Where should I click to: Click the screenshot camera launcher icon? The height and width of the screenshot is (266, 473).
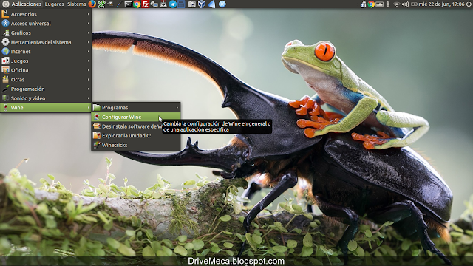point(191,4)
